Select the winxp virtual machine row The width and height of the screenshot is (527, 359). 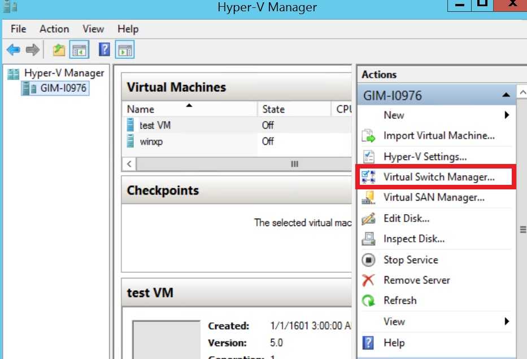(x=152, y=141)
